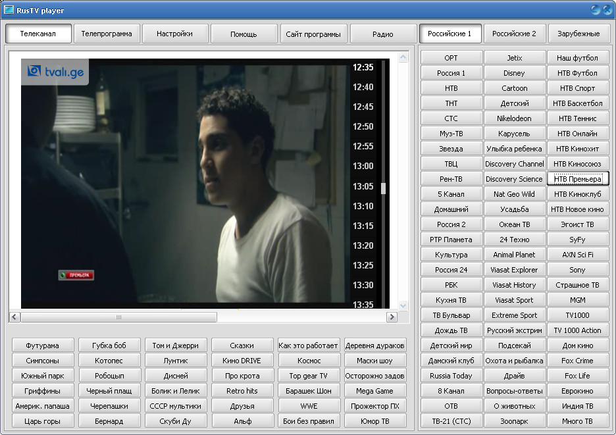Click the red Премьера badge in the video
Image resolution: width=616 pixels, height=435 pixels.
click(x=76, y=275)
